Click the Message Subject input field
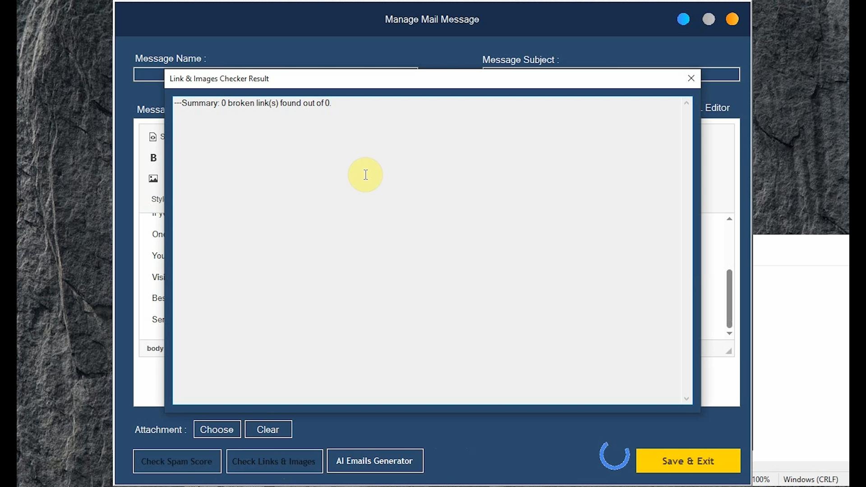866x487 pixels. (x=720, y=74)
